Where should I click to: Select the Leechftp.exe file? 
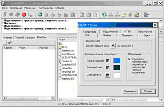click(x=67, y=54)
